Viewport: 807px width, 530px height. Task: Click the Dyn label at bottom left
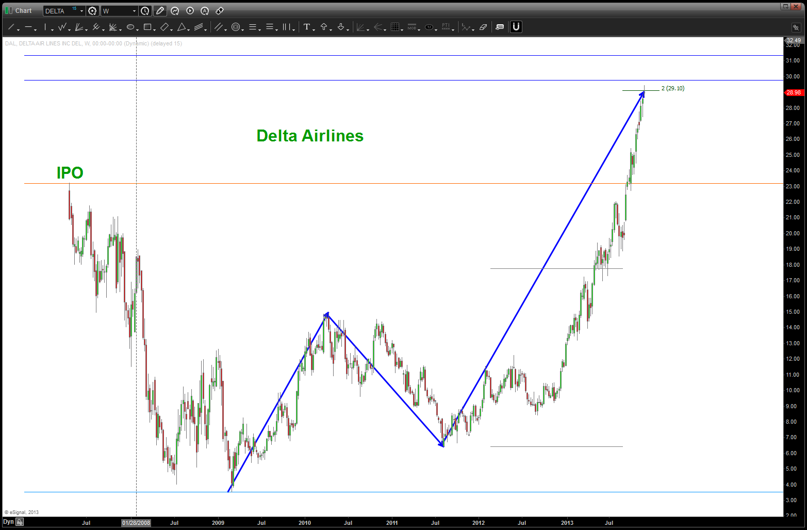tap(8, 522)
